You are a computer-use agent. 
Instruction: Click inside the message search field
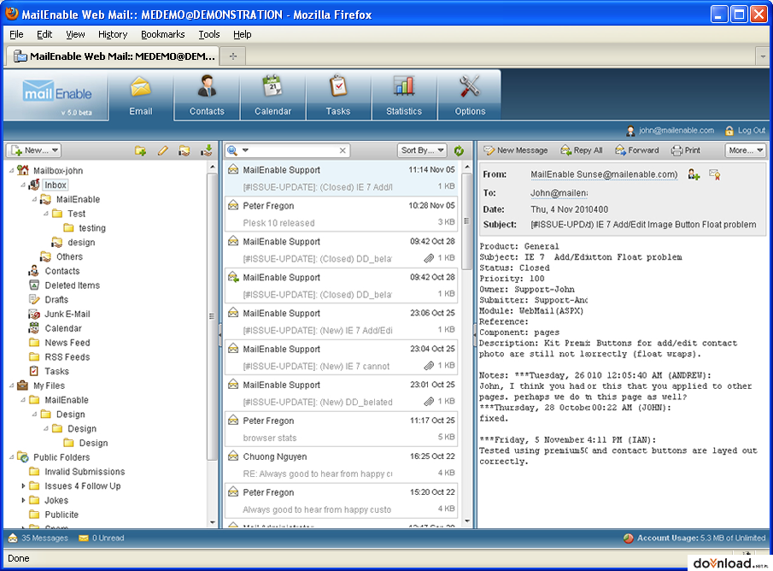294,150
